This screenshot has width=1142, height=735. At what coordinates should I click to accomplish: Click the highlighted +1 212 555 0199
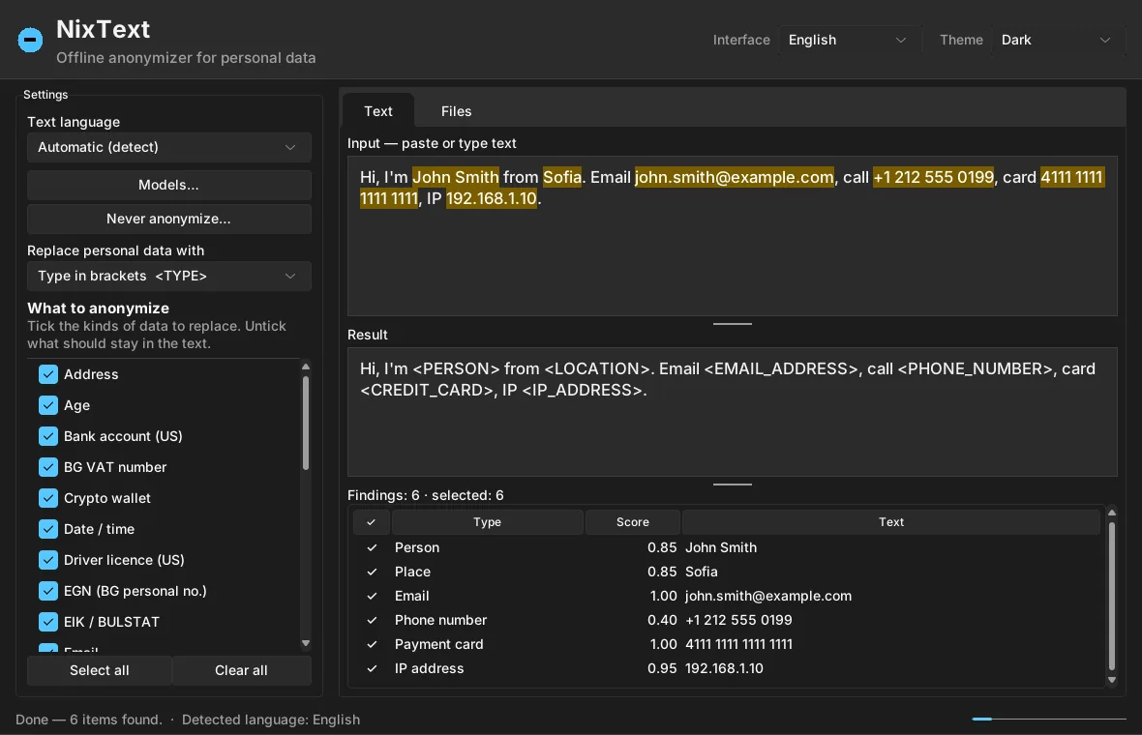933,177
